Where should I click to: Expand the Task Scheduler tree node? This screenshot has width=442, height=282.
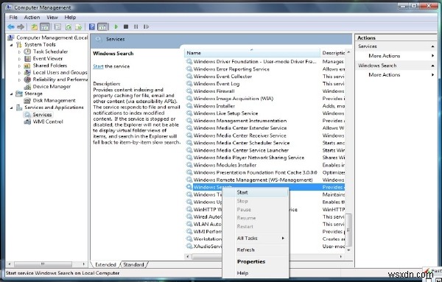[19, 52]
